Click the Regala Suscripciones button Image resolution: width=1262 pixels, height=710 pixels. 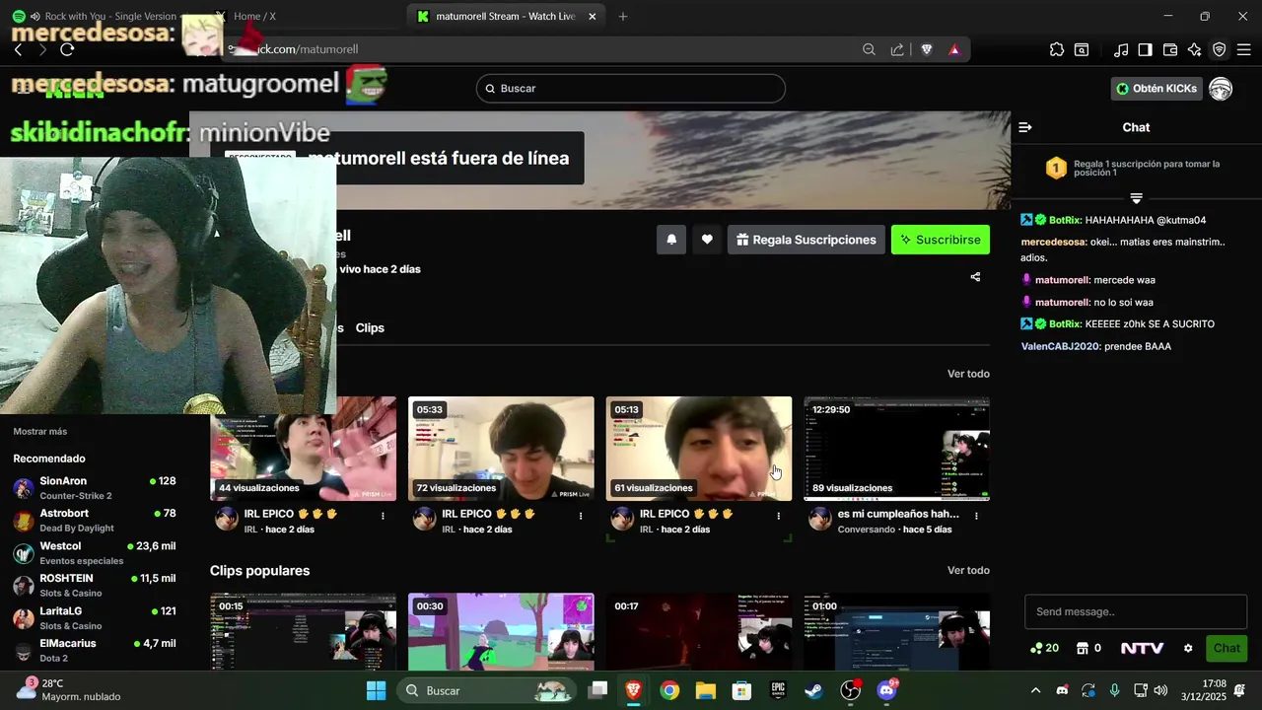[806, 240]
